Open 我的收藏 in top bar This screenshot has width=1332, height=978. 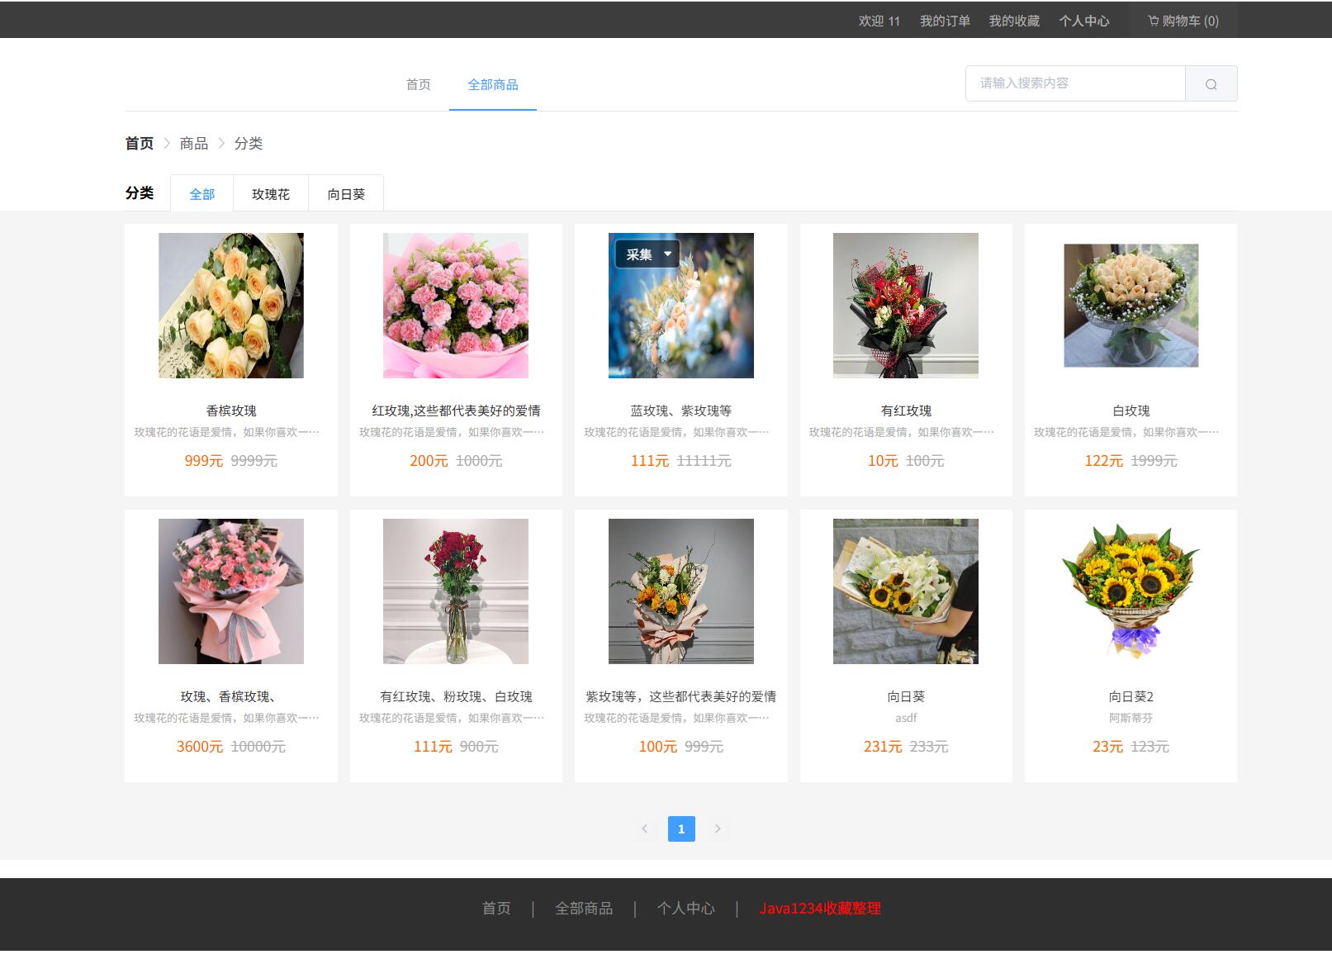tap(1014, 21)
